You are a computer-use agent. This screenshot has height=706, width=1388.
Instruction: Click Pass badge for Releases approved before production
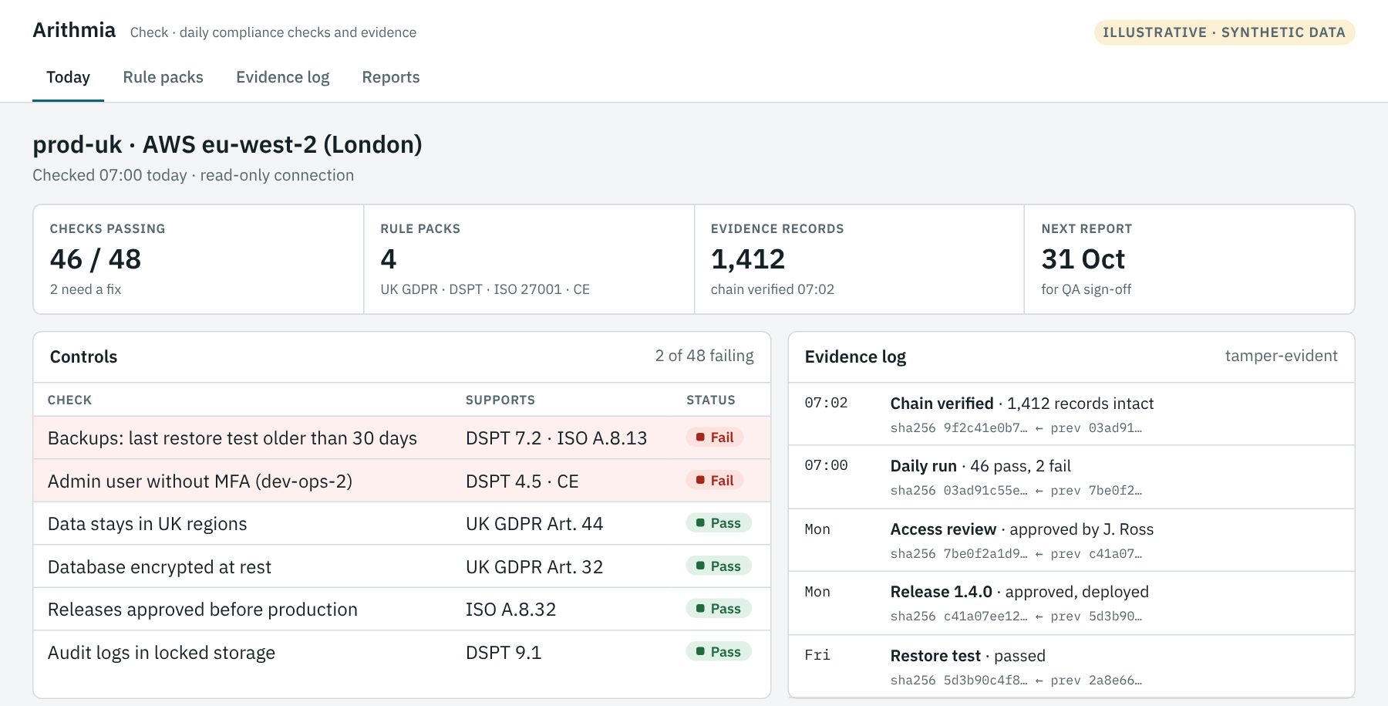718,609
